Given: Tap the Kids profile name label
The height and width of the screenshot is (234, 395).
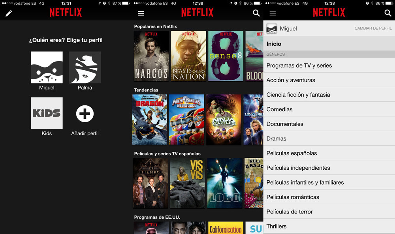Looking at the screenshot, I should [47, 133].
